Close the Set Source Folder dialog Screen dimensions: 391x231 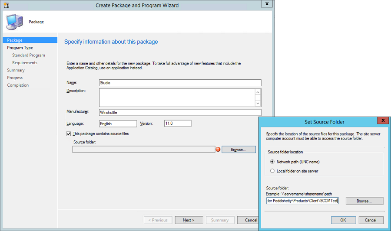click(383, 121)
